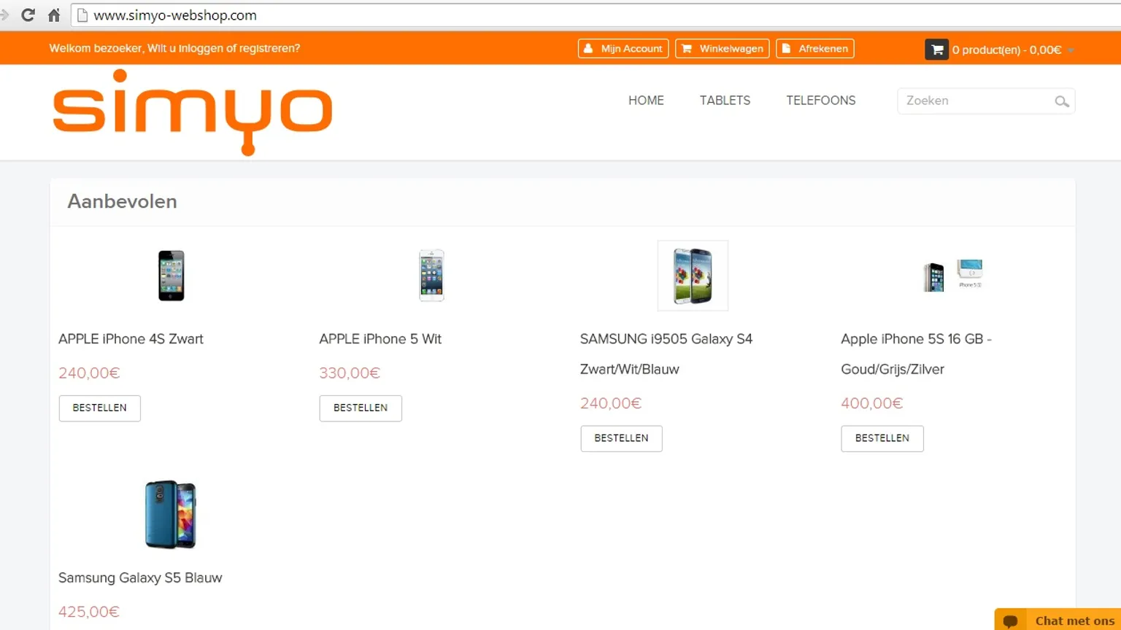Order the SAMSUNG i9505 Galaxy S4
This screenshot has height=630, width=1121.
pyautogui.click(x=621, y=438)
